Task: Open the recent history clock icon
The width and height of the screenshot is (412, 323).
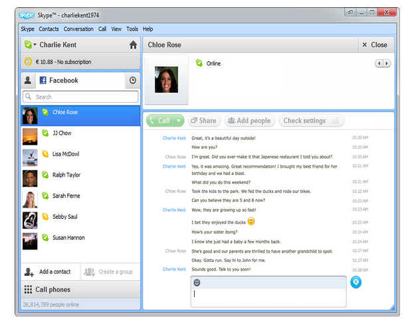Action: tap(132, 80)
